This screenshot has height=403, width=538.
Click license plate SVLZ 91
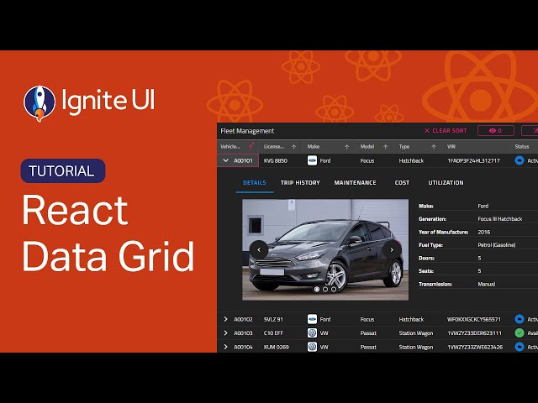(273, 319)
